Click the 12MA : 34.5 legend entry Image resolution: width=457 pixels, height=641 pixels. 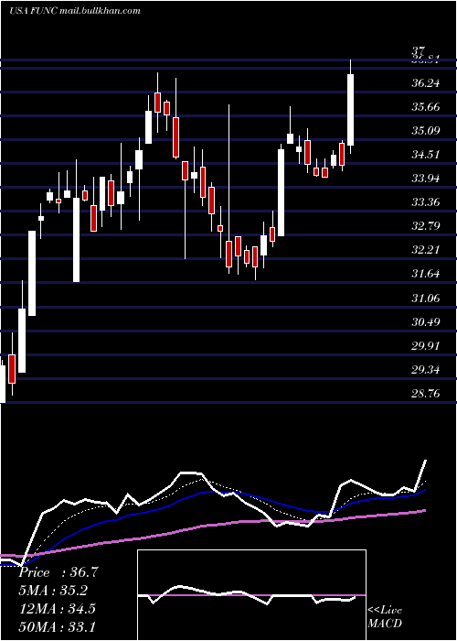57,608
